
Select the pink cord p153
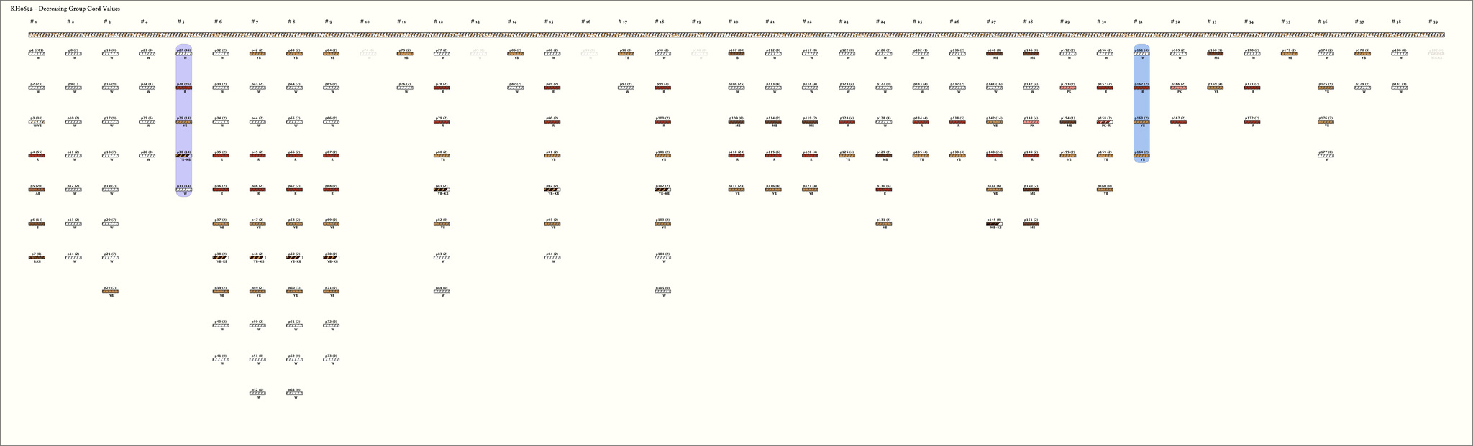(x=1068, y=88)
